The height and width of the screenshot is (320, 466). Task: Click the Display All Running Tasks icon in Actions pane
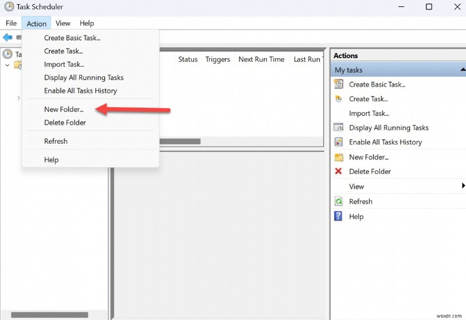(x=338, y=127)
